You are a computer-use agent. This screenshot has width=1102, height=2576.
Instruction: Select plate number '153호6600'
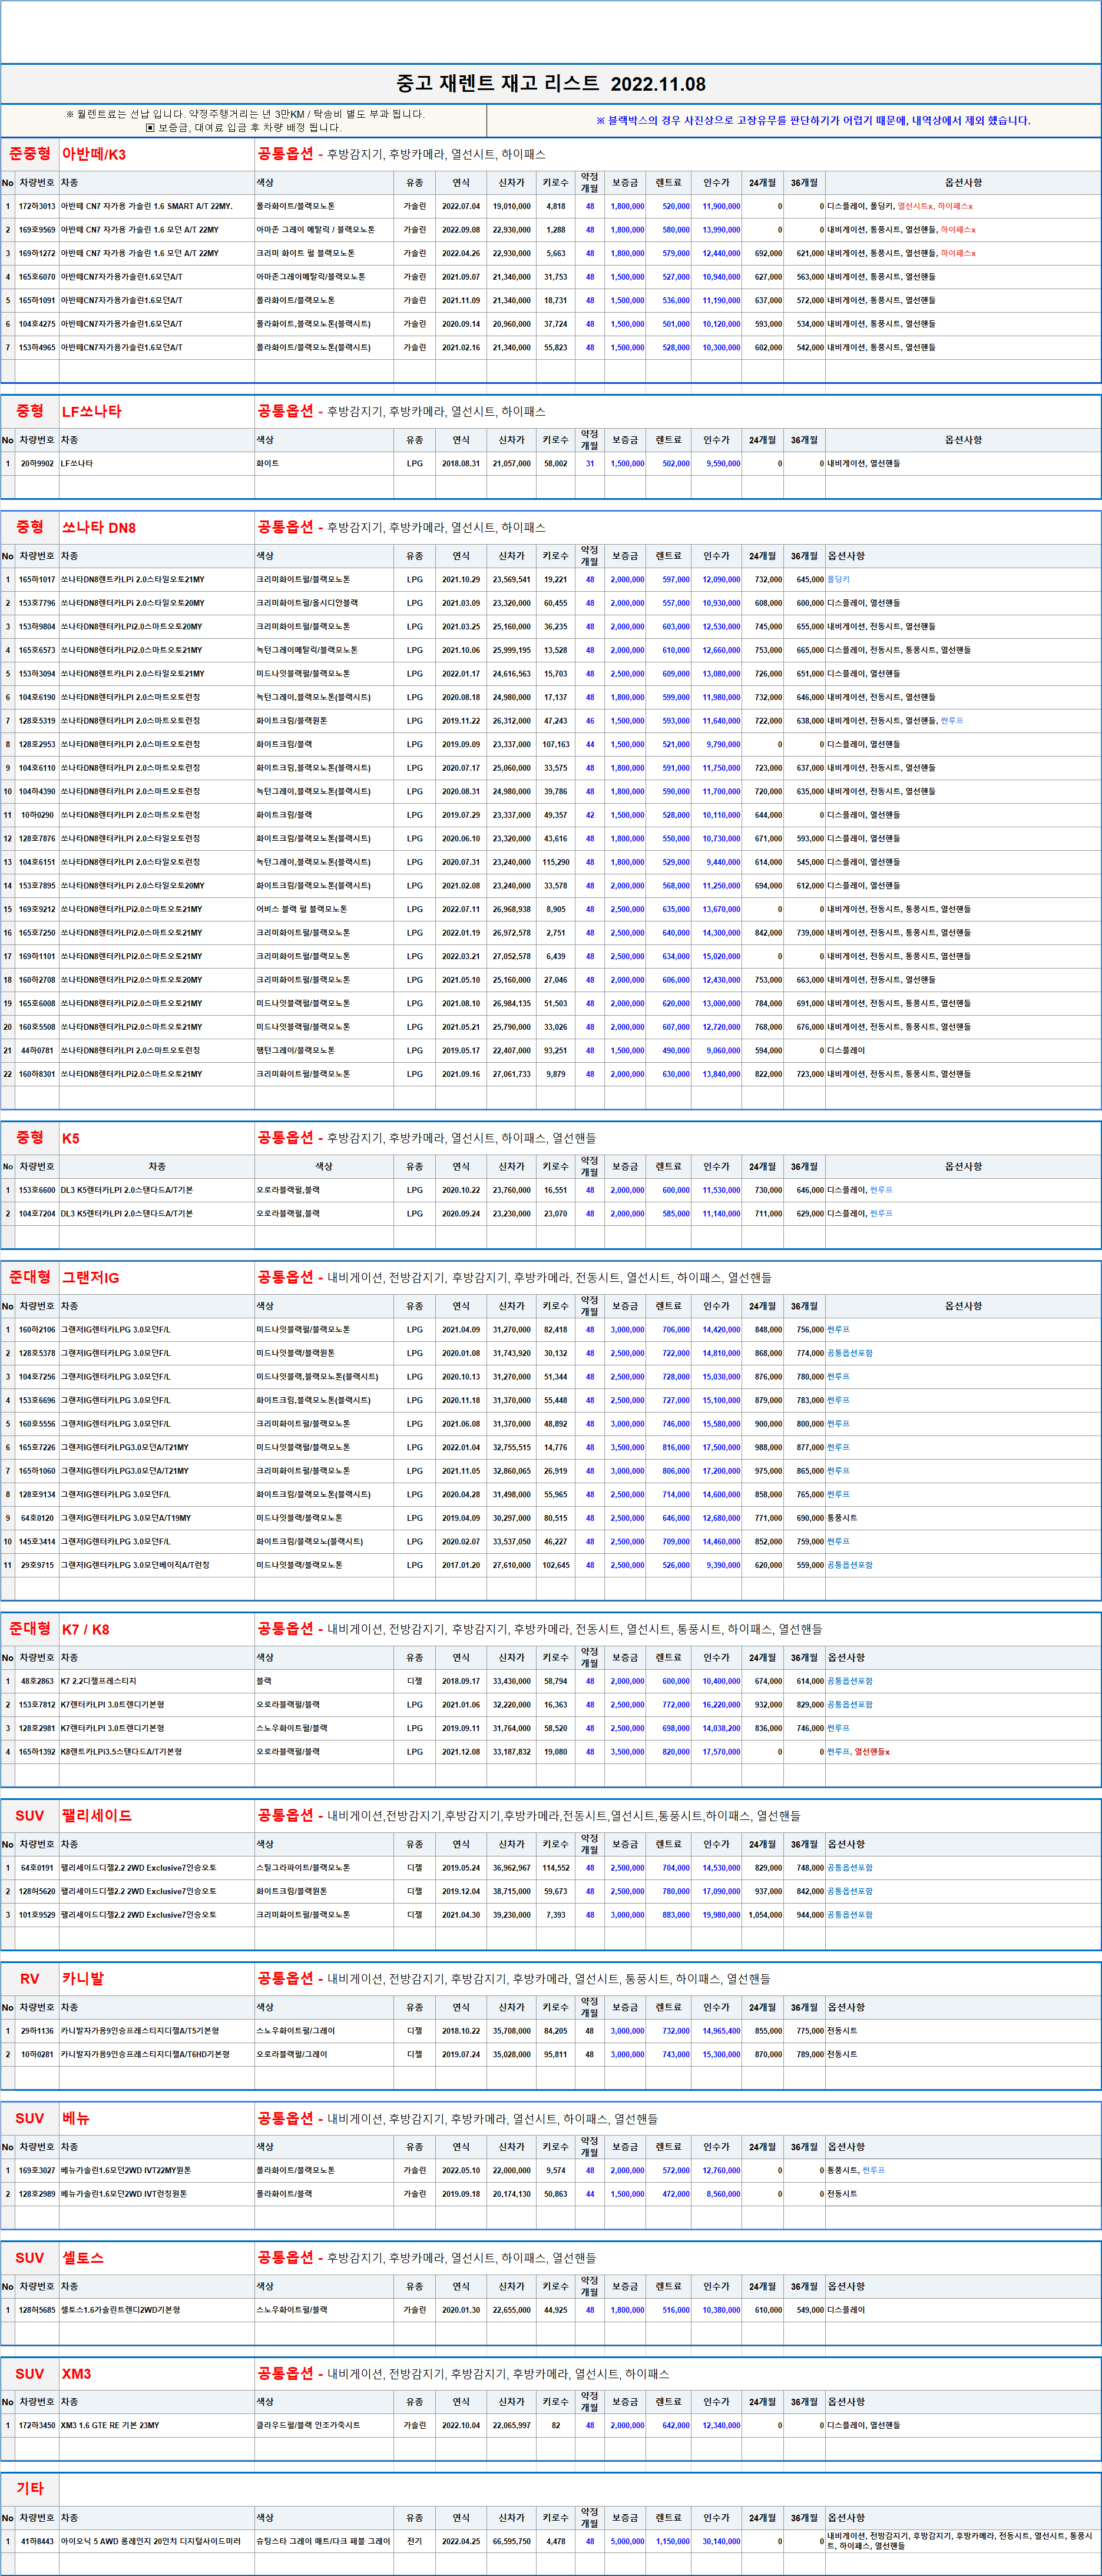[37, 1190]
